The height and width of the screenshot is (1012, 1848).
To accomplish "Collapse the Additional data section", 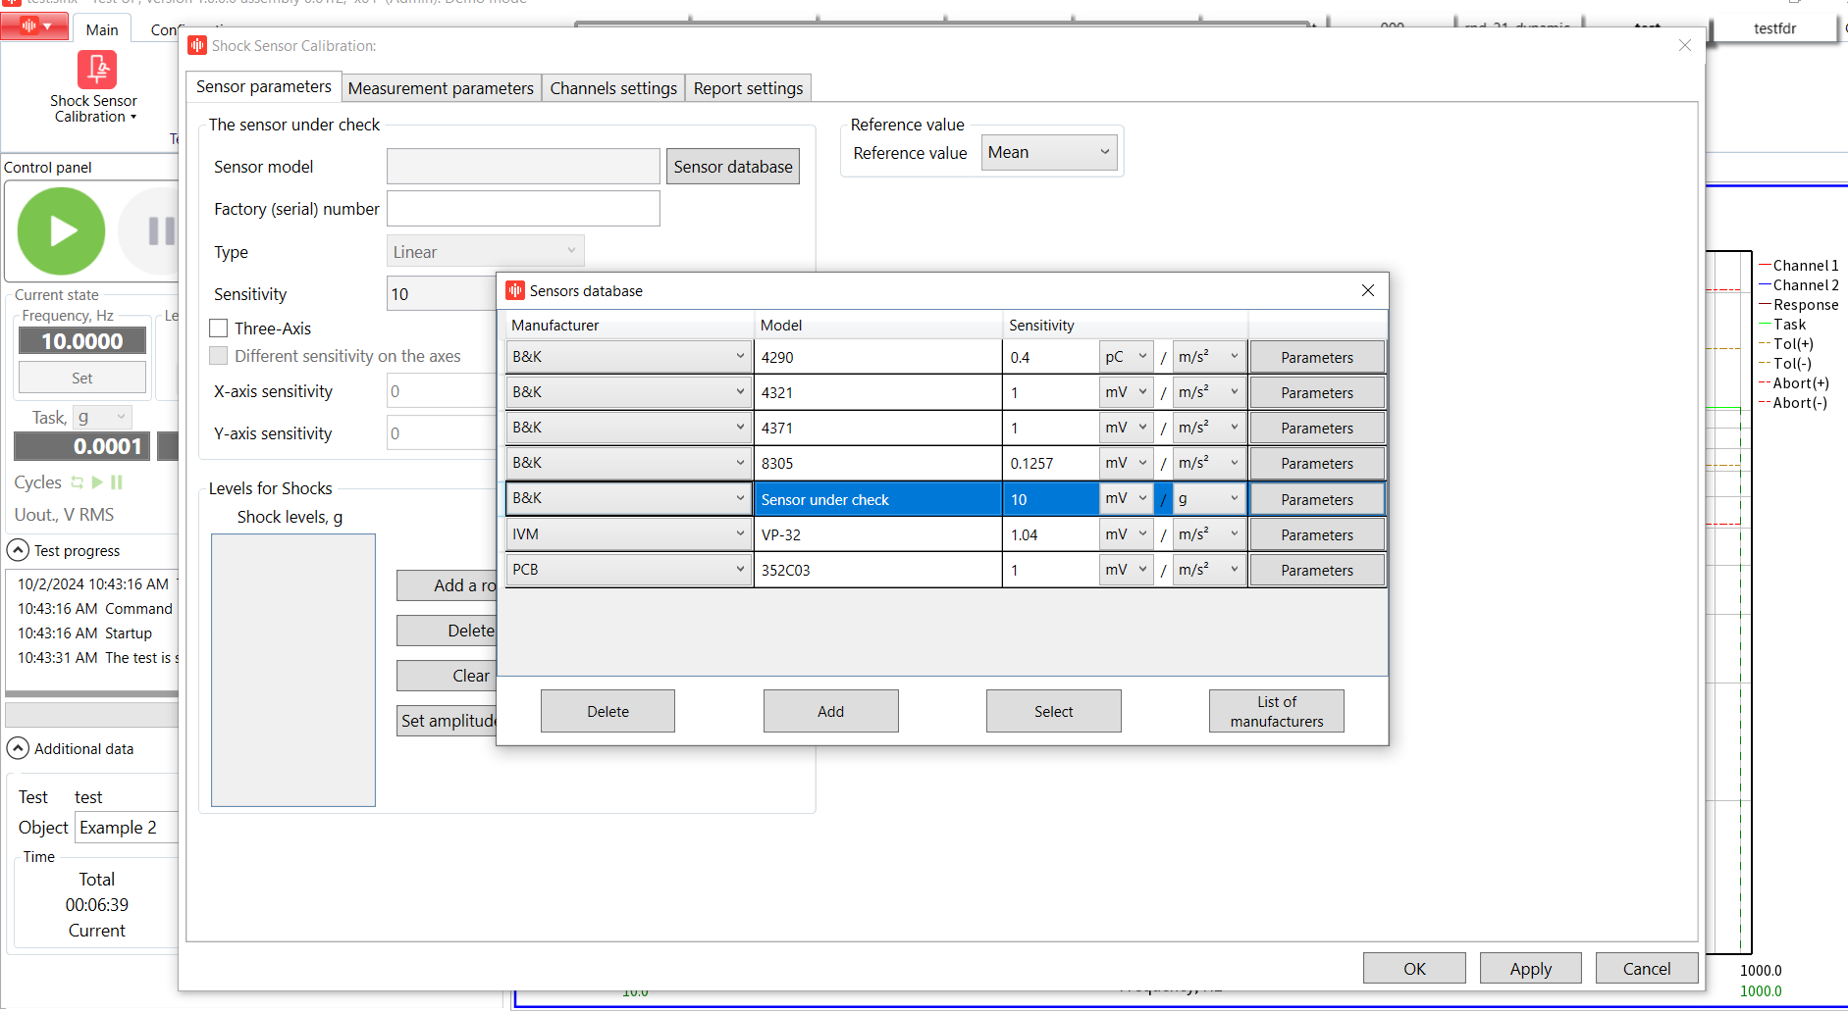I will (x=18, y=748).
